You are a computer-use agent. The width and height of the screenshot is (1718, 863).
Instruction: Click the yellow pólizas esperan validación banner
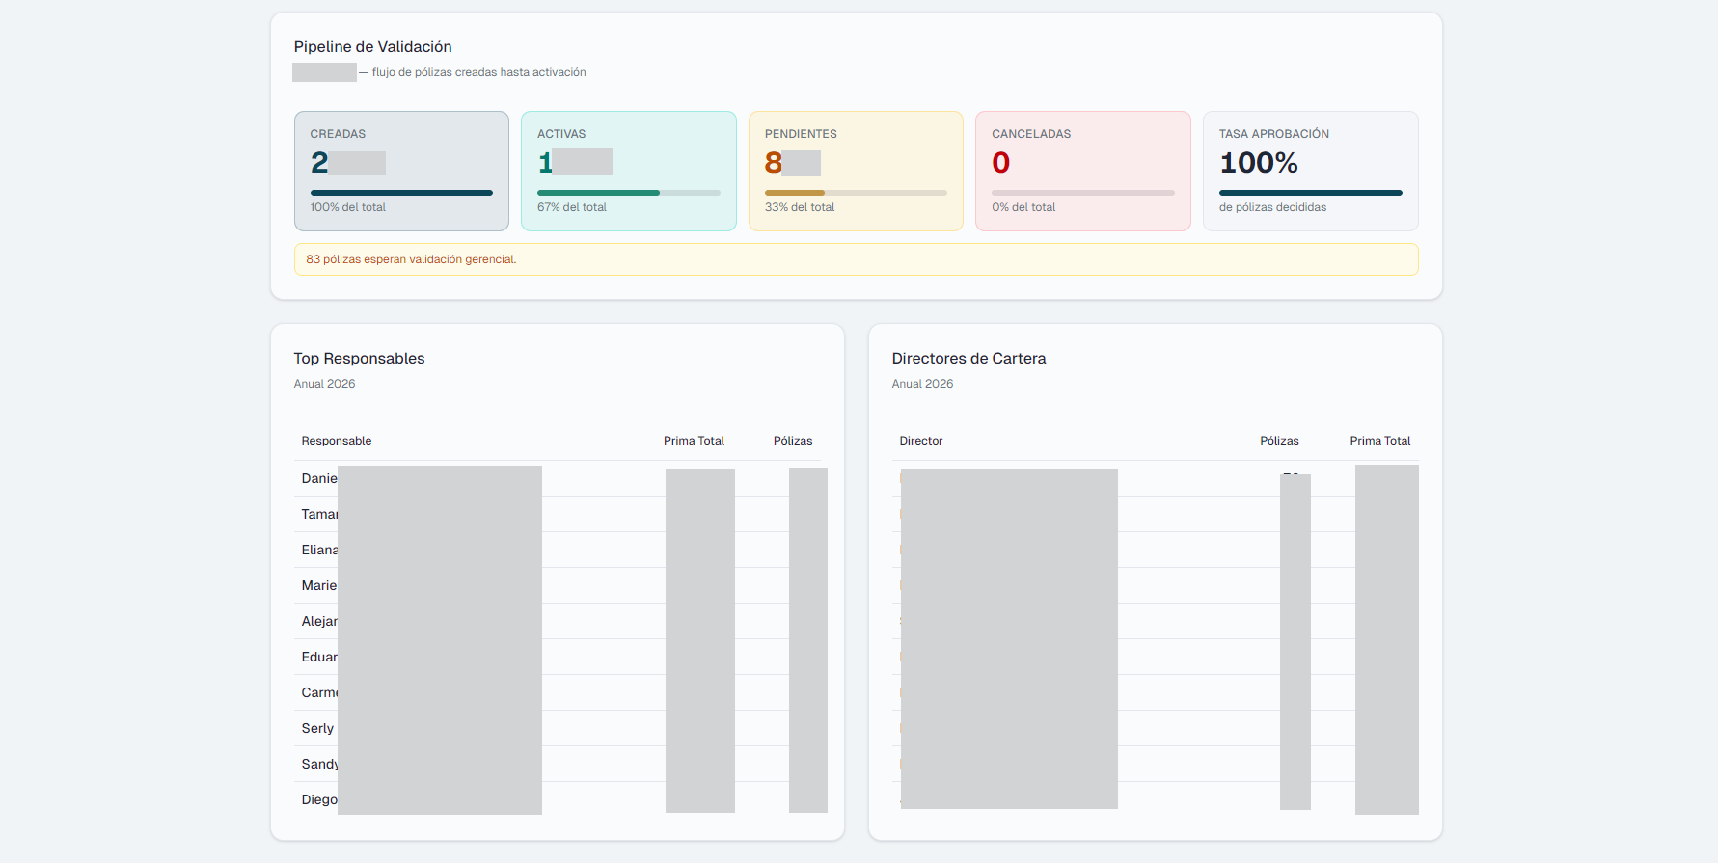[856, 259]
